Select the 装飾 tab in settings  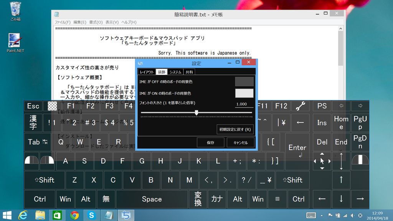click(x=162, y=72)
